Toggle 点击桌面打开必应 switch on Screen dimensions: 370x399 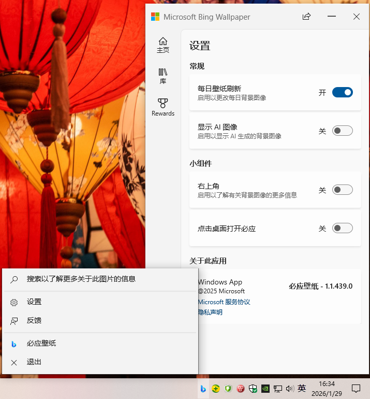[342, 228]
